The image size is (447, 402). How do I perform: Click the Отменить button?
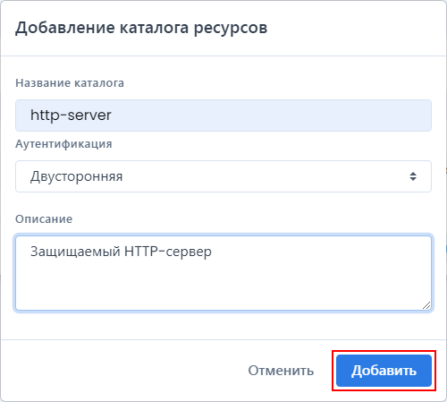click(281, 371)
